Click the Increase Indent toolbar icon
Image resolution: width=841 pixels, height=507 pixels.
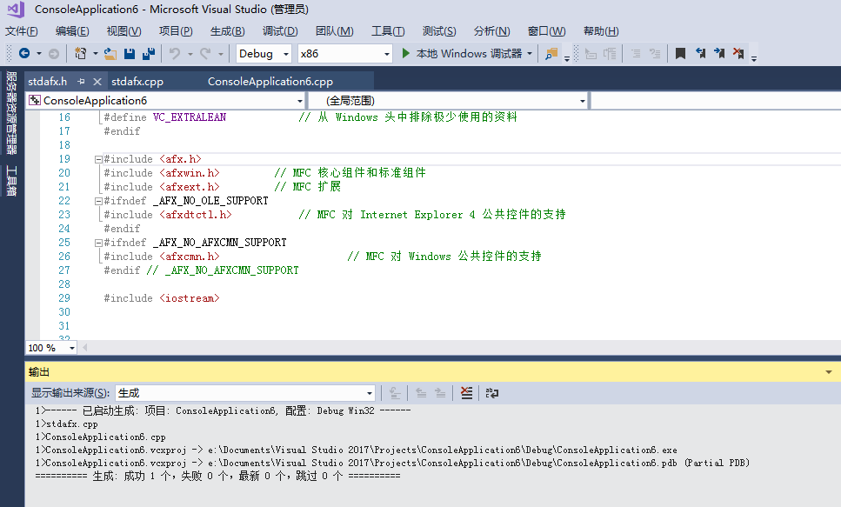pos(610,54)
